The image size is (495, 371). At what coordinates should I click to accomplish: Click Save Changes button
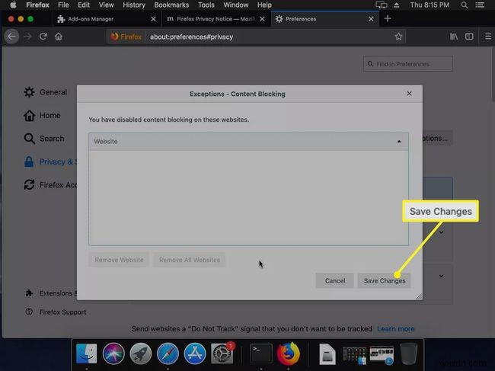[x=384, y=280]
